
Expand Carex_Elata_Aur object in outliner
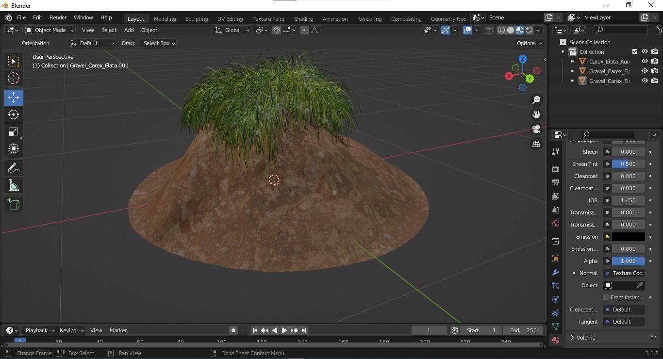(x=573, y=62)
